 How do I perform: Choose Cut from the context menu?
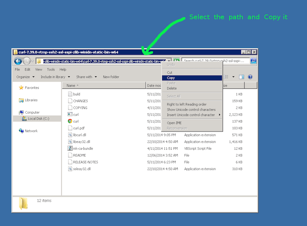click(170, 73)
